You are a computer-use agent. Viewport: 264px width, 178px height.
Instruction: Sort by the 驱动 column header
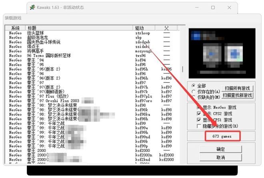pyautogui.click(x=144, y=28)
